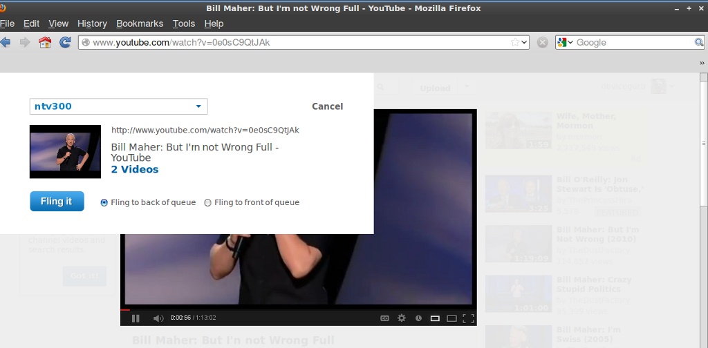Enter fullscreen video mode
Viewport: 708px width, 348px height.
pyautogui.click(x=468, y=318)
